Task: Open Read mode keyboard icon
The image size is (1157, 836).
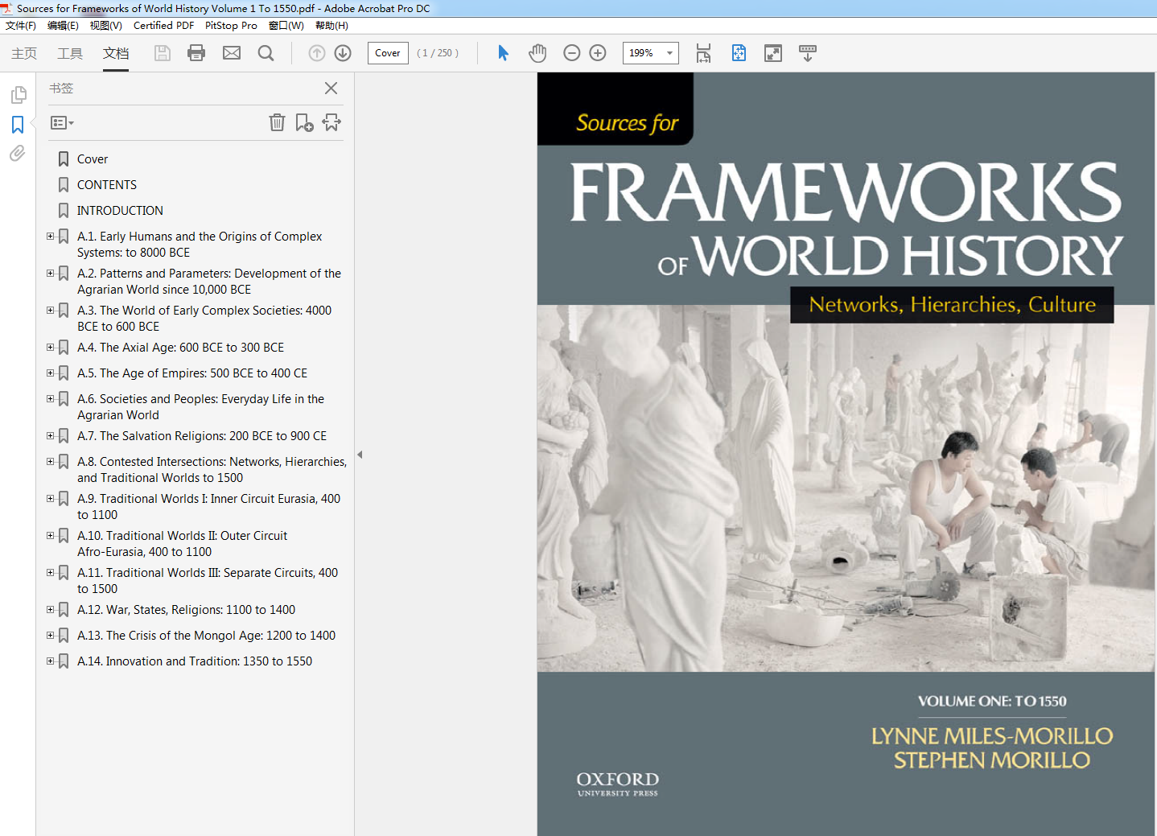Action: point(808,53)
